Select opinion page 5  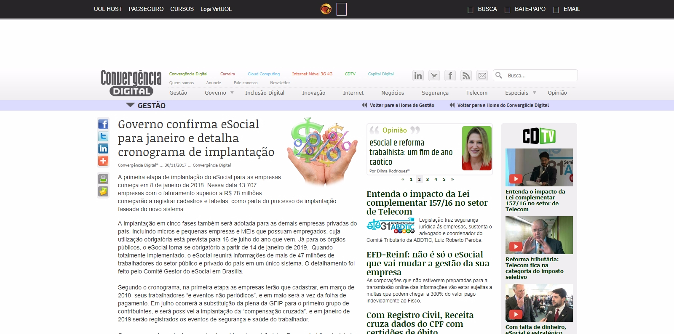[x=444, y=179]
